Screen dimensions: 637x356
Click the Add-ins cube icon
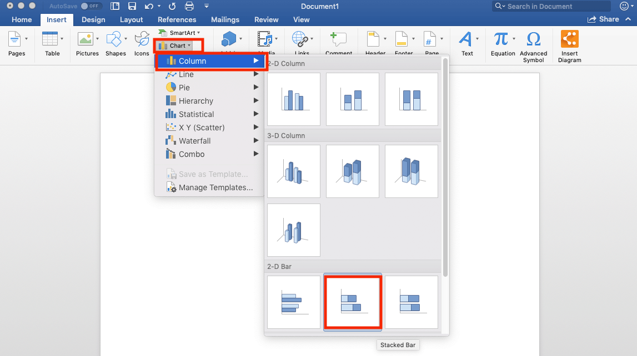[229, 39]
